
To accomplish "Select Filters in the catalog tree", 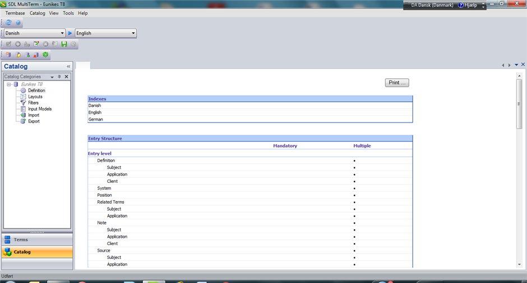I will coord(33,103).
